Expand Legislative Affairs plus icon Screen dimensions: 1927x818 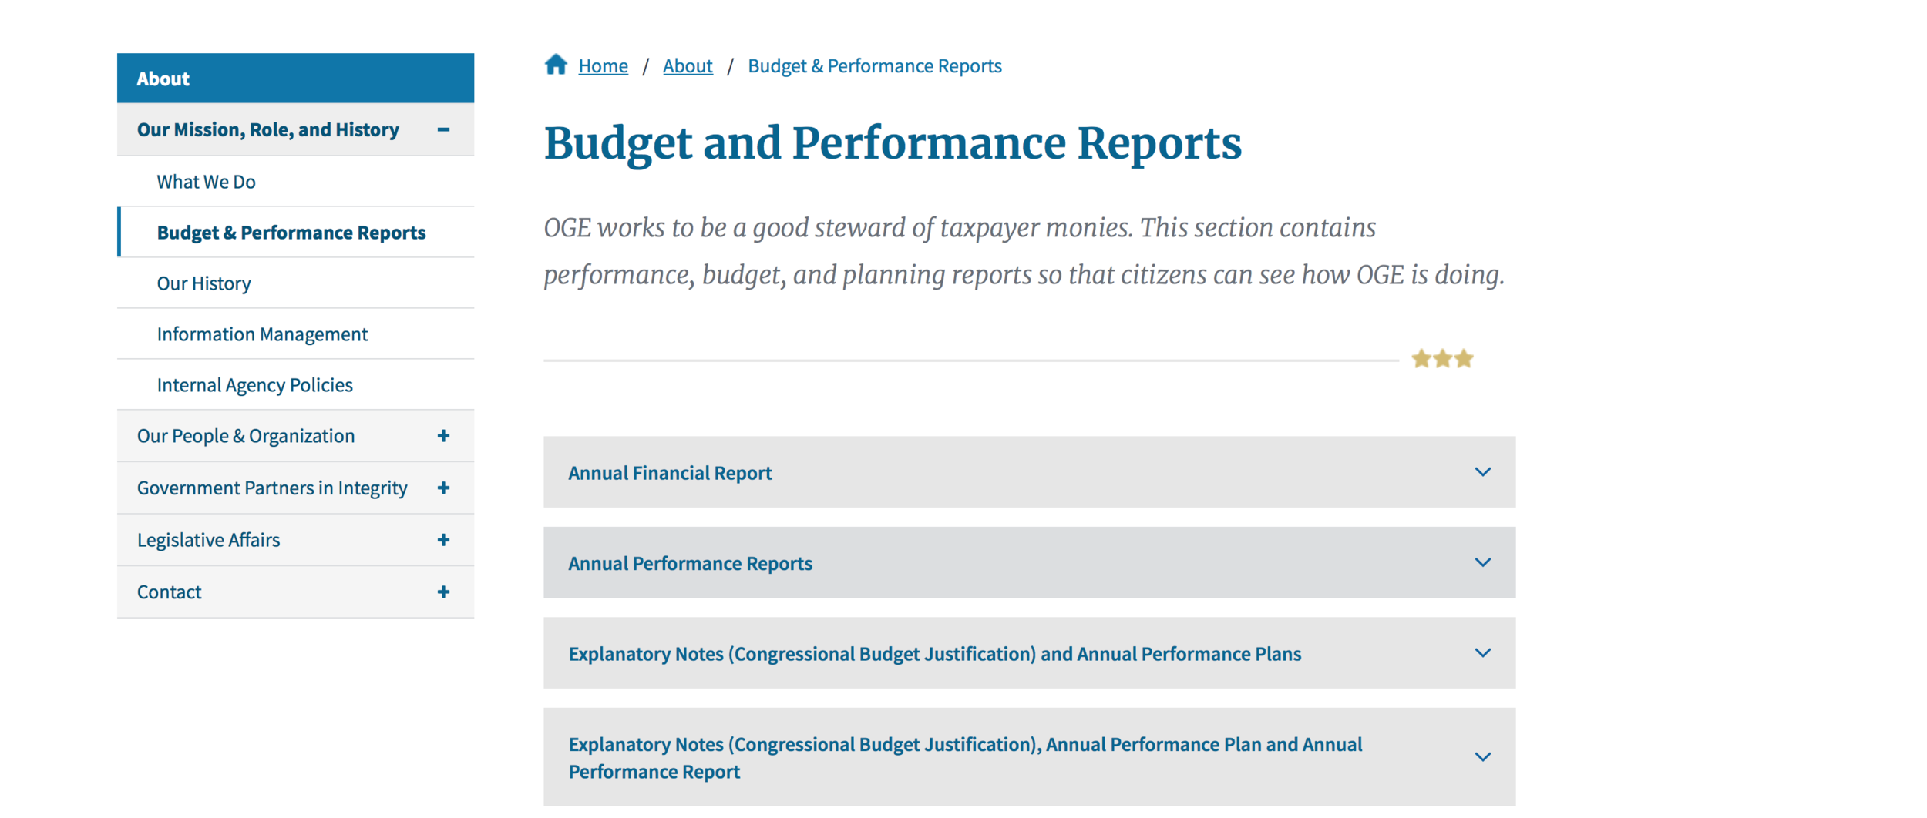[x=443, y=540]
